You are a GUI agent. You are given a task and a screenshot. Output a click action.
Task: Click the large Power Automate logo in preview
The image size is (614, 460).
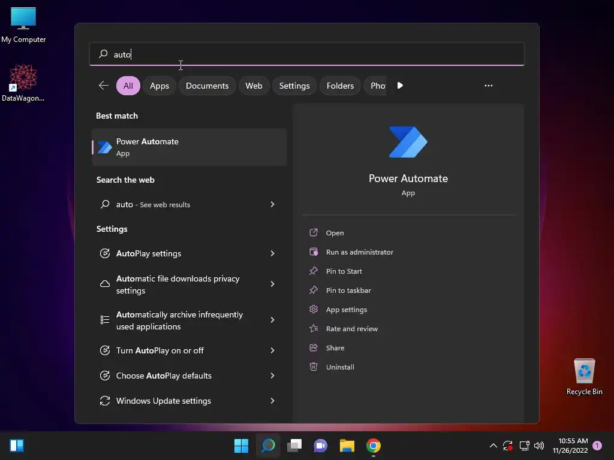pyautogui.click(x=408, y=141)
